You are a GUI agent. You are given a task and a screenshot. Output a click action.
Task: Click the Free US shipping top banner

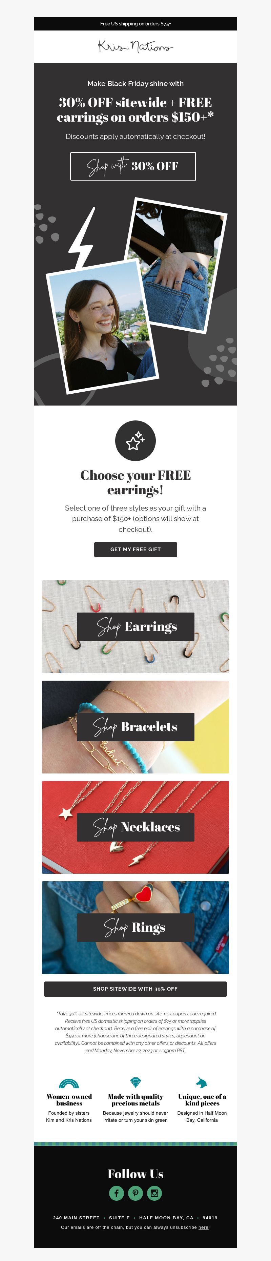(135, 23)
